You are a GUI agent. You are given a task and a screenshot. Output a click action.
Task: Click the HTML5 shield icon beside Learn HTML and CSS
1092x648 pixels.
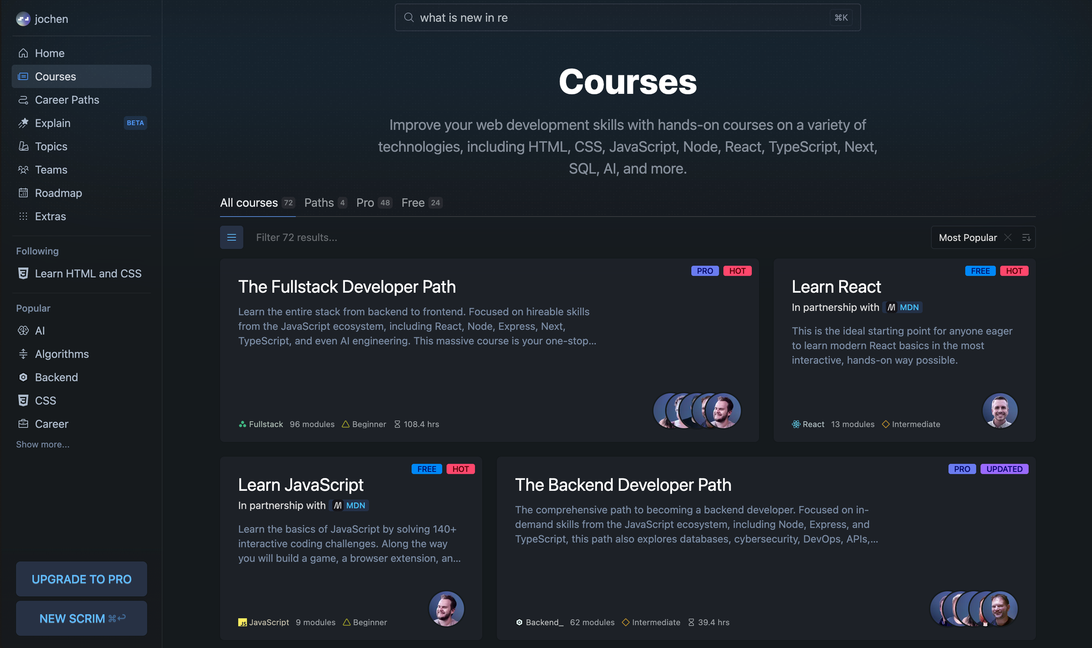tap(23, 274)
